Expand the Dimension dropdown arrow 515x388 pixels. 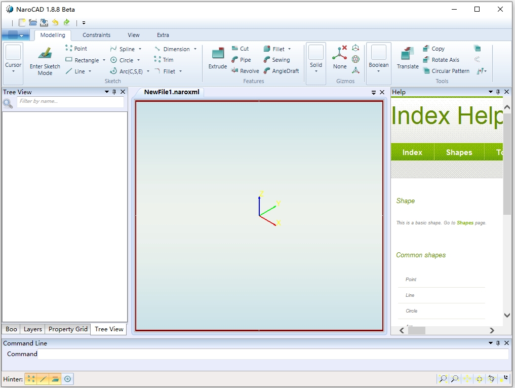pos(195,49)
